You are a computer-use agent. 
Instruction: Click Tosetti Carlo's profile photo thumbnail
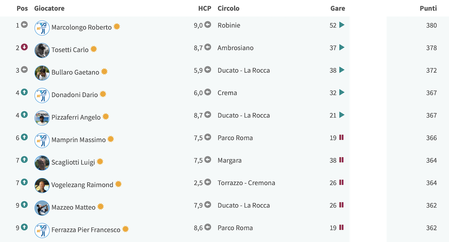point(42,50)
